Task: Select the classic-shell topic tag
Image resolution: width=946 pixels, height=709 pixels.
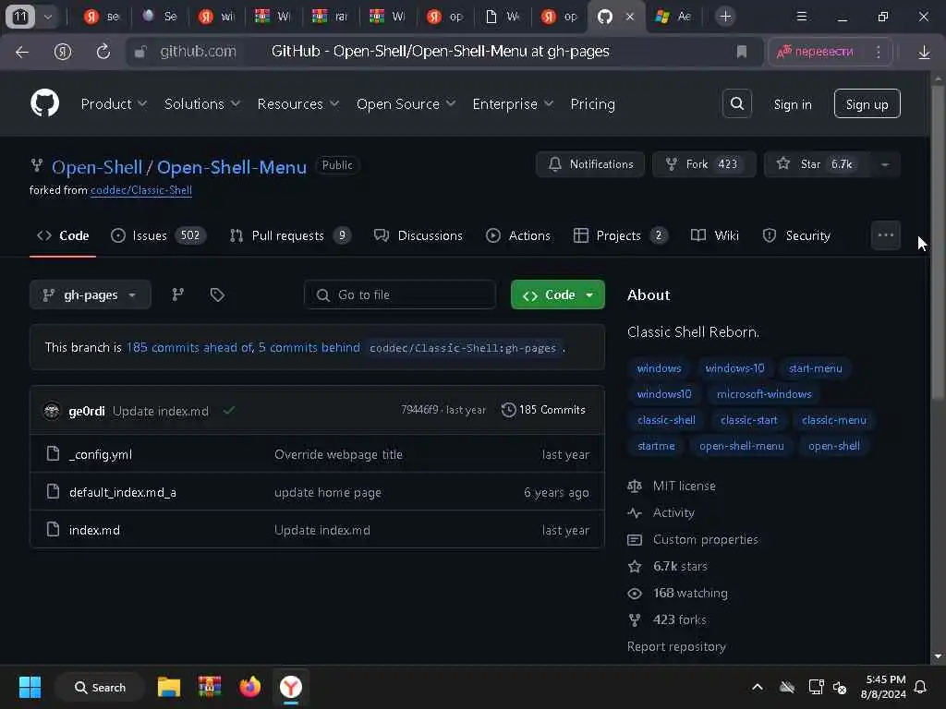Action: 666,420
